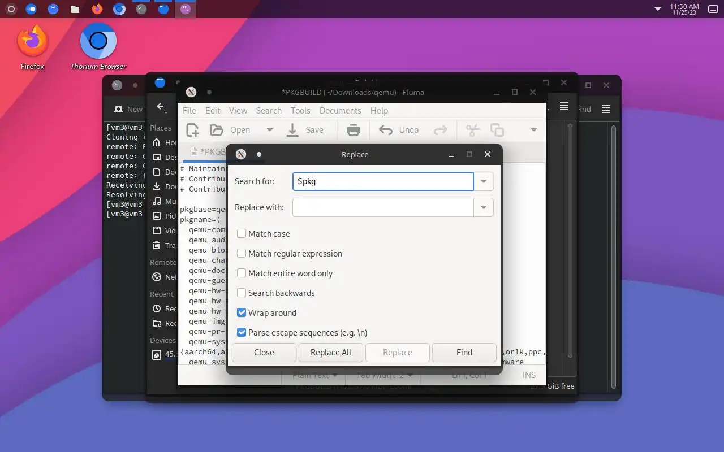
Task: Open the Edit menu in Pluma
Action: (x=213, y=111)
